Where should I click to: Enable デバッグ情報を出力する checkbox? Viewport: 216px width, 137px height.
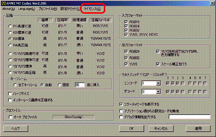coord(121,117)
